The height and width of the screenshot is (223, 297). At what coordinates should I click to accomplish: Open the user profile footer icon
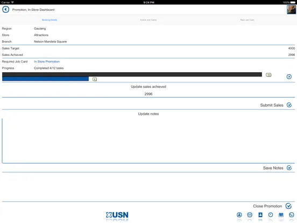pyautogui.click(x=239, y=215)
